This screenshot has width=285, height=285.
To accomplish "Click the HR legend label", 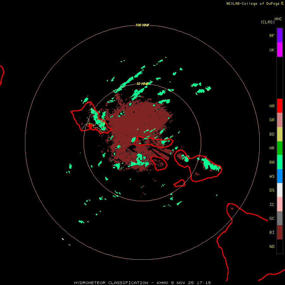I will pyautogui.click(x=272, y=148).
